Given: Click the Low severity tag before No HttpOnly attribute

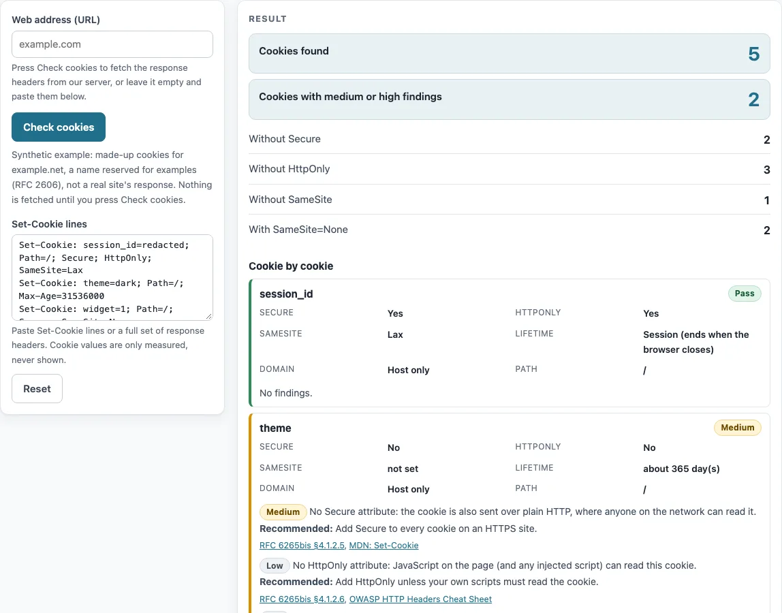Looking at the screenshot, I should pos(275,565).
